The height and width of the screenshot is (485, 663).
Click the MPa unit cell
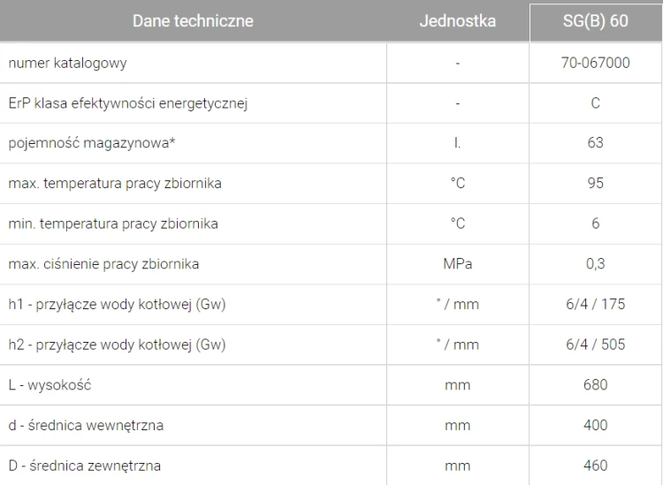click(x=458, y=264)
